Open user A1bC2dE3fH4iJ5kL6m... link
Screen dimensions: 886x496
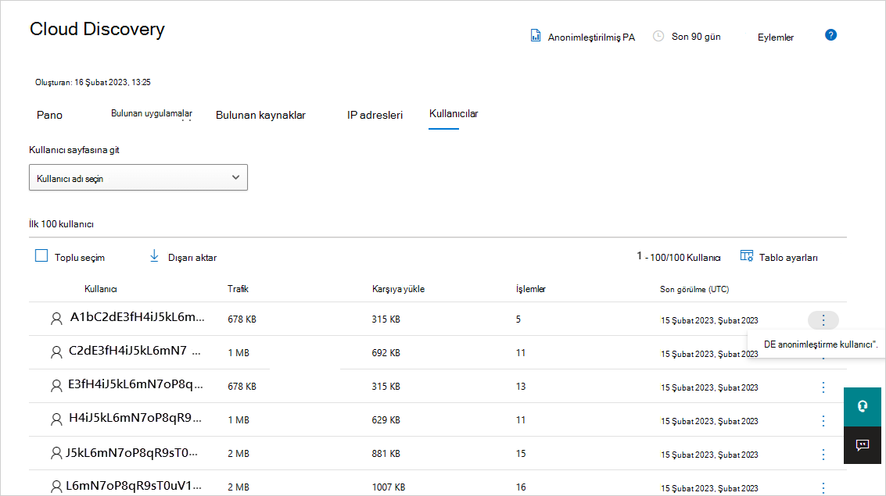138,317
